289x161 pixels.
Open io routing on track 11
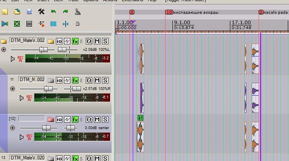(59, 80)
